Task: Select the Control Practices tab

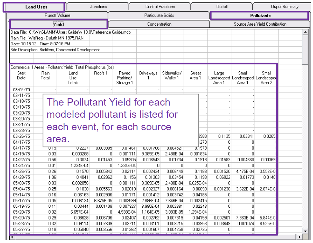Action: pos(160,7)
